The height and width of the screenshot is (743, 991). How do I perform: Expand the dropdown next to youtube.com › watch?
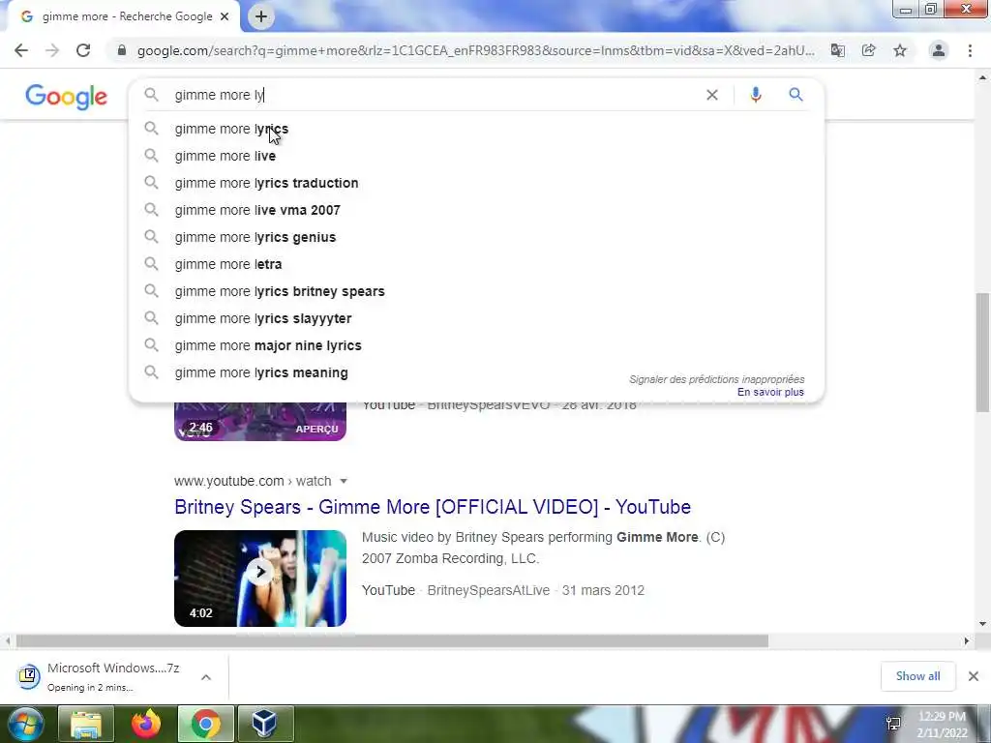click(x=344, y=482)
